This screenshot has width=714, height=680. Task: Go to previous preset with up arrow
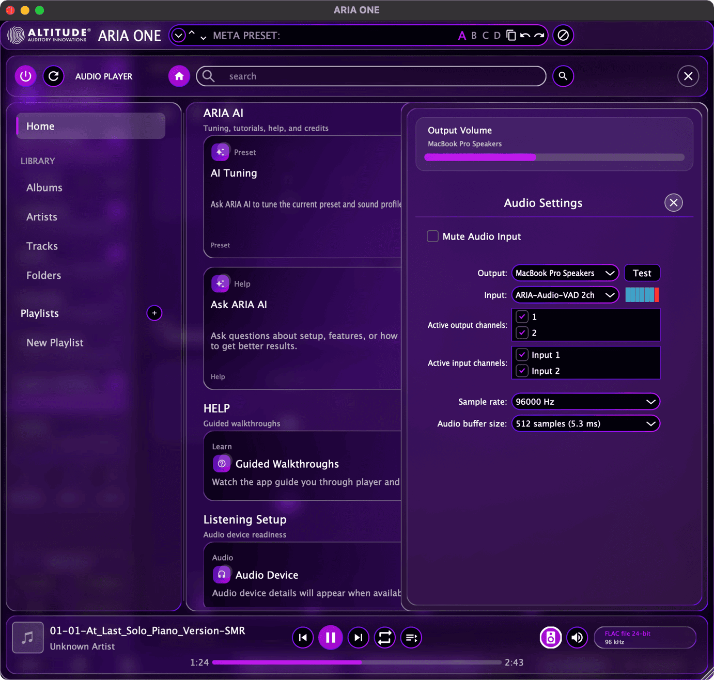coord(192,33)
